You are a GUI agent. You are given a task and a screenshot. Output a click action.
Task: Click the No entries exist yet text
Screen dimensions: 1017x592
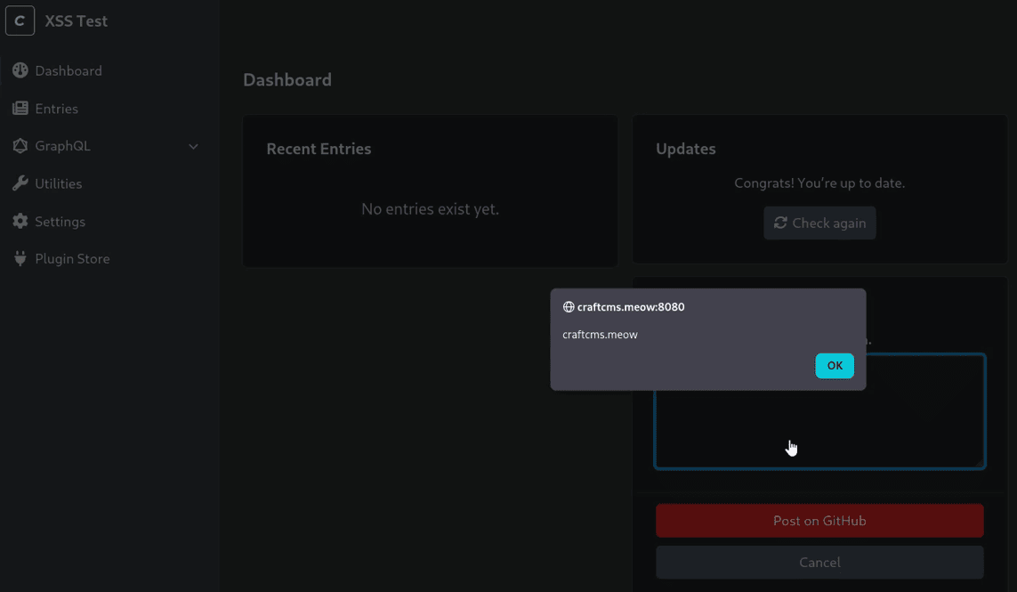pyautogui.click(x=430, y=209)
